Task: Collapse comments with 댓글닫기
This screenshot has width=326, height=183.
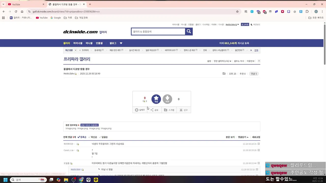Action: point(243,137)
